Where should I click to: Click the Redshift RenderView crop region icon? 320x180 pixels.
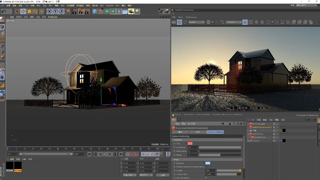pyautogui.click(x=222, y=22)
